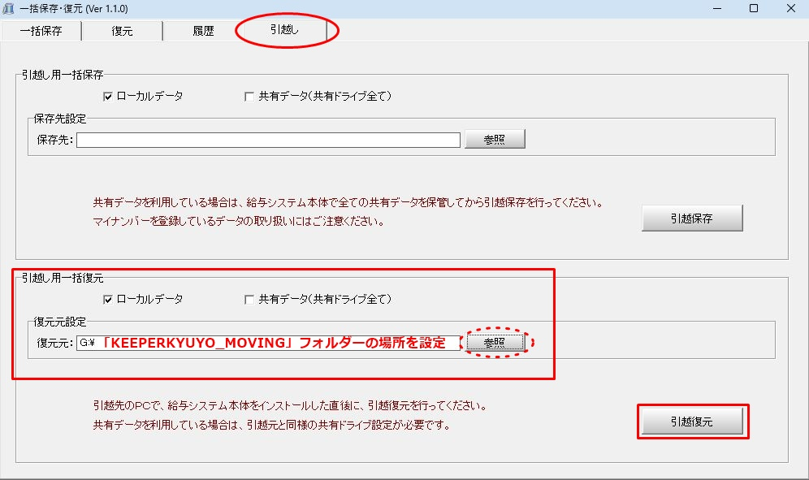Maximize the 一括保存・復元 window
Screen dimensions: 809x480
pyautogui.click(x=754, y=9)
